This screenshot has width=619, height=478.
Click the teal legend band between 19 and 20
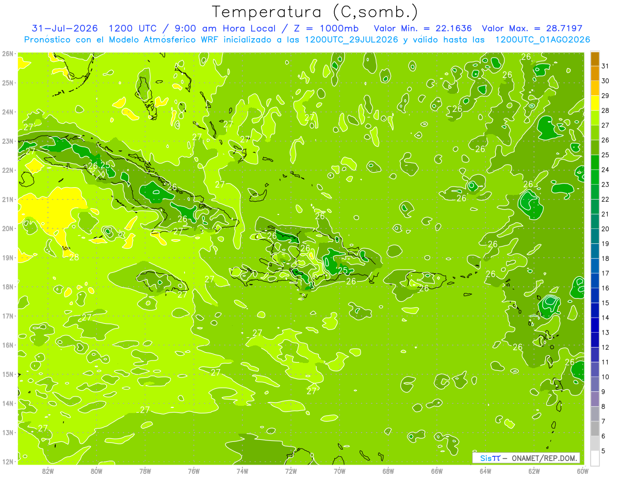(595, 236)
